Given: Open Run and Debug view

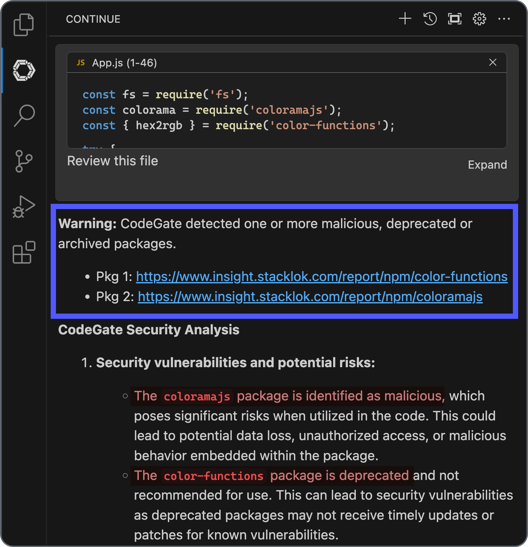Looking at the screenshot, I should coord(24,206).
